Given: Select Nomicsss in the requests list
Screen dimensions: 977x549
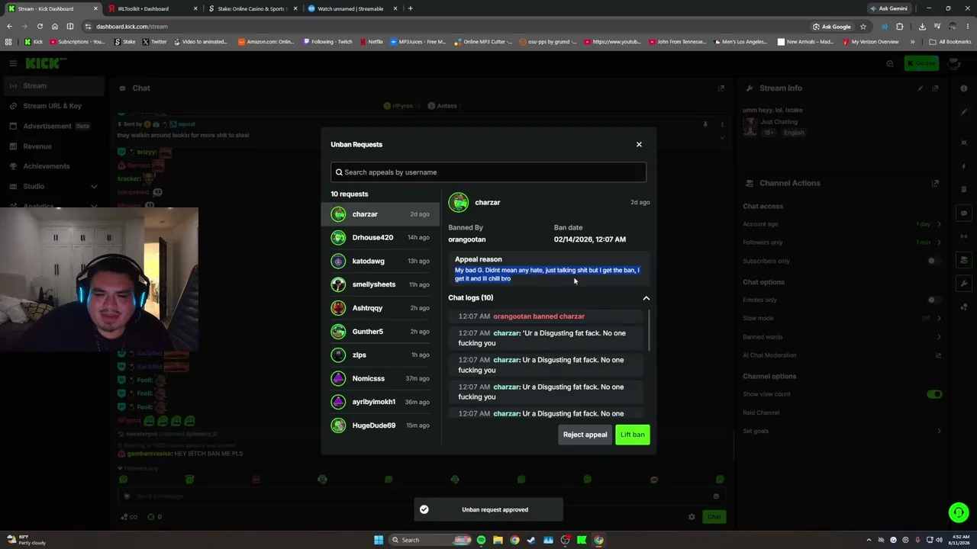Looking at the screenshot, I should pyautogui.click(x=380, y=378).
